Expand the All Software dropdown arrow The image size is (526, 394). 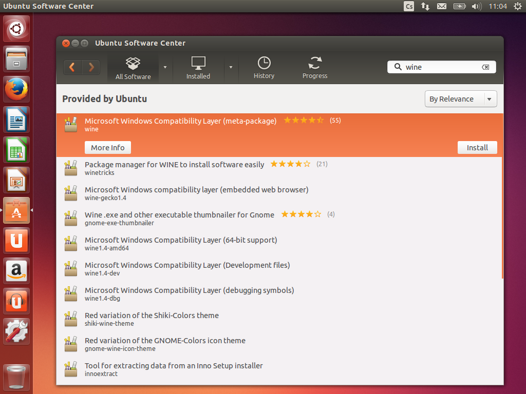click(165, 67)
